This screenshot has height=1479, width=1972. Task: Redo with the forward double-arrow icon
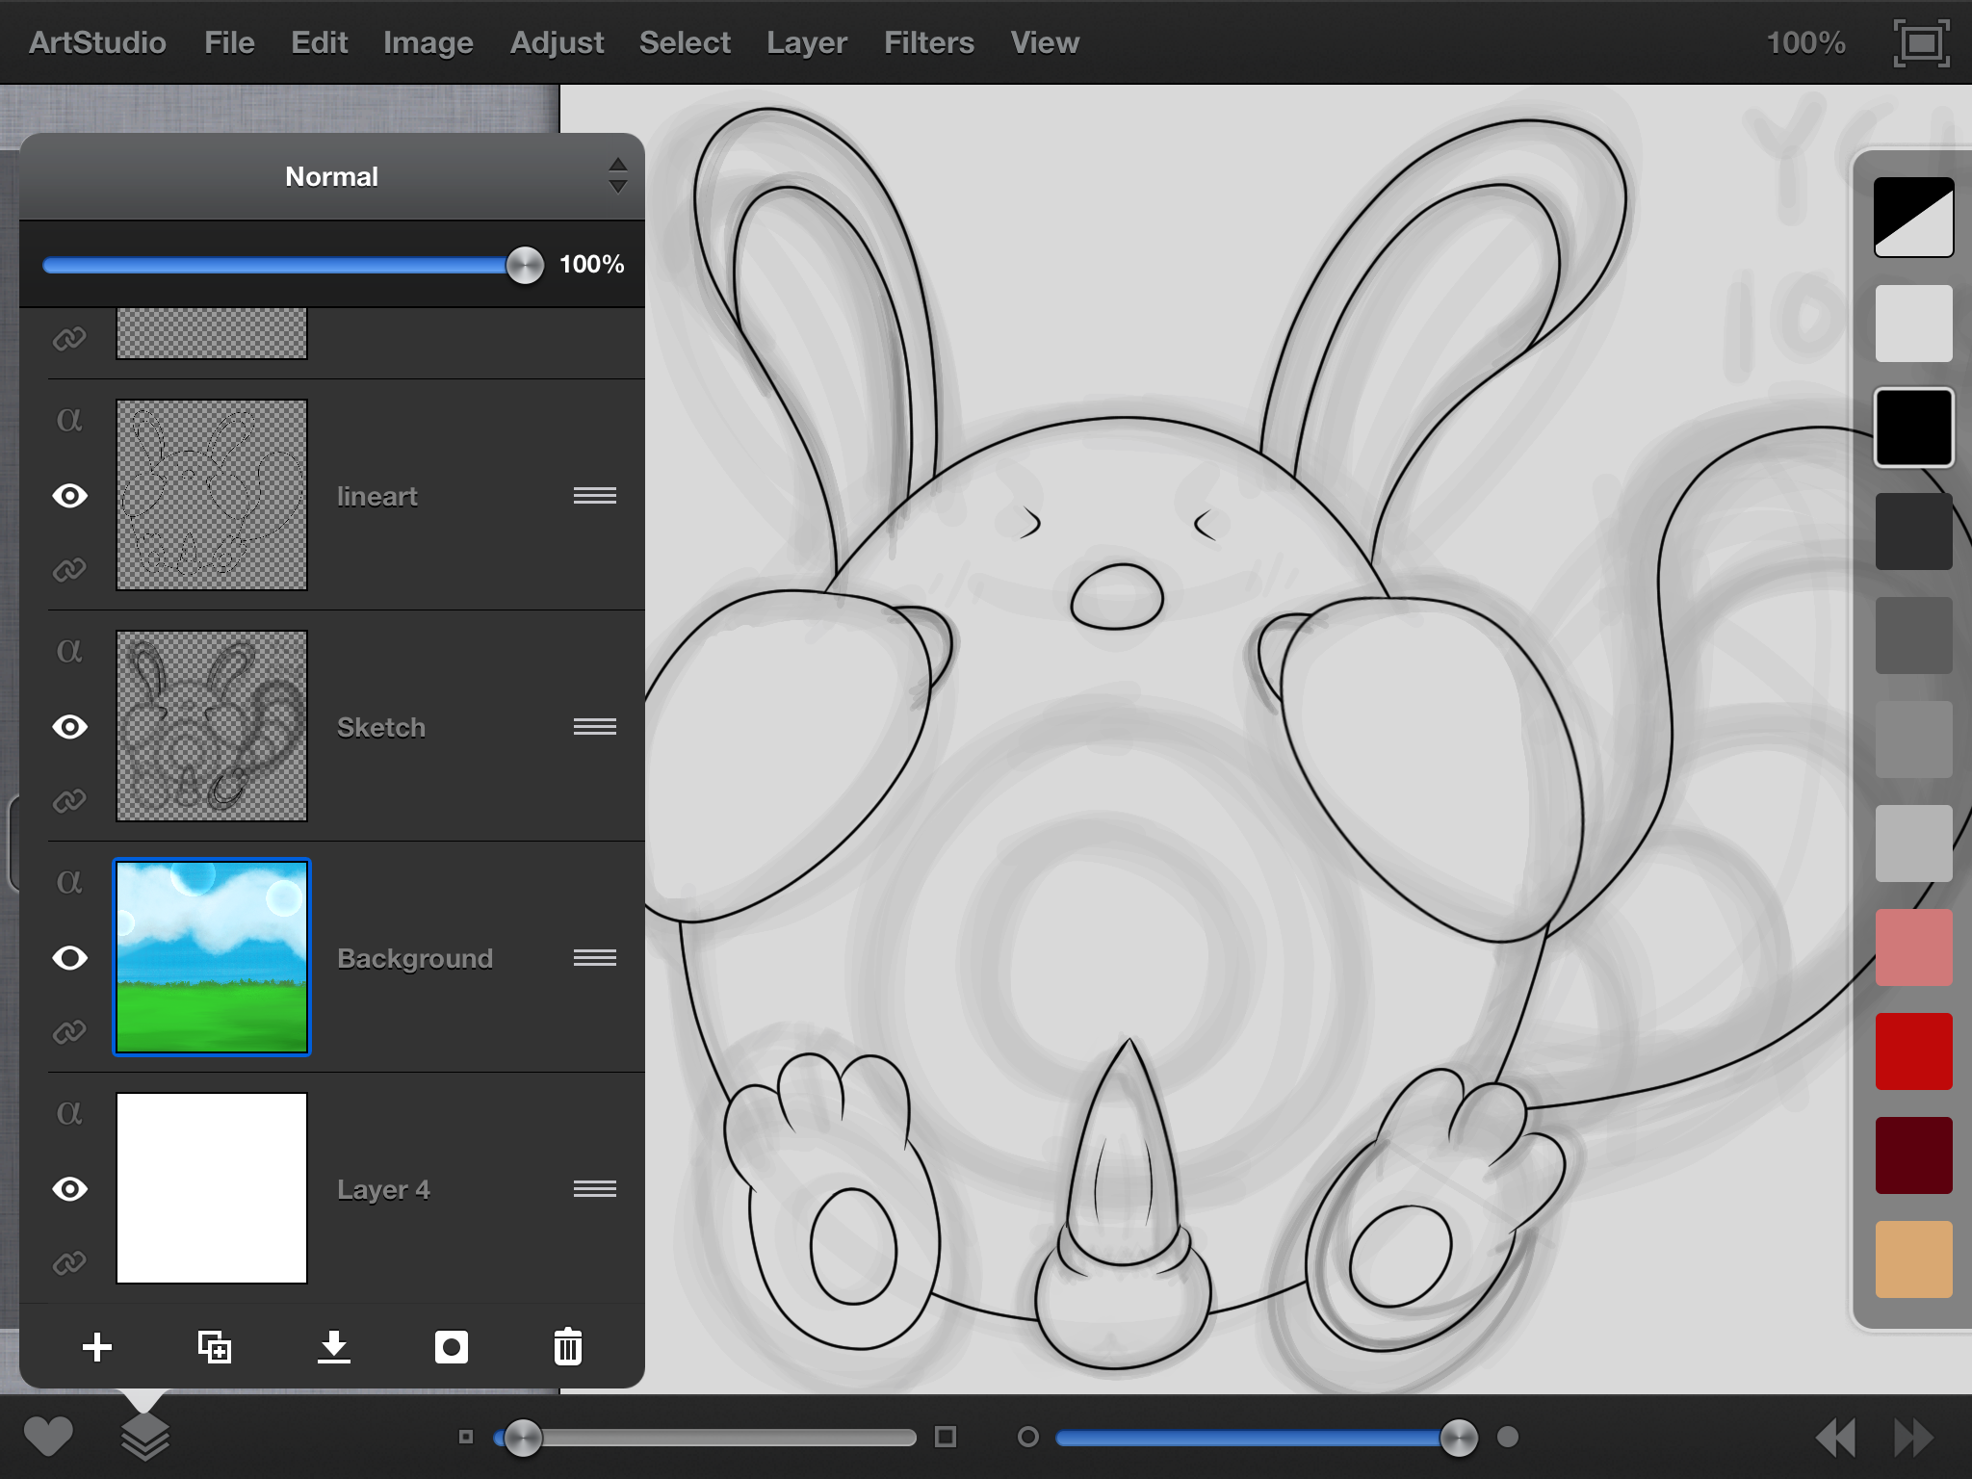[x=1912, y=1437]
